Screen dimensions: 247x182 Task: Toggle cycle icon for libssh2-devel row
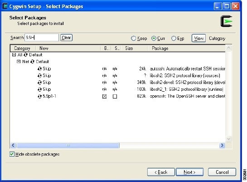tap(39, 82)
